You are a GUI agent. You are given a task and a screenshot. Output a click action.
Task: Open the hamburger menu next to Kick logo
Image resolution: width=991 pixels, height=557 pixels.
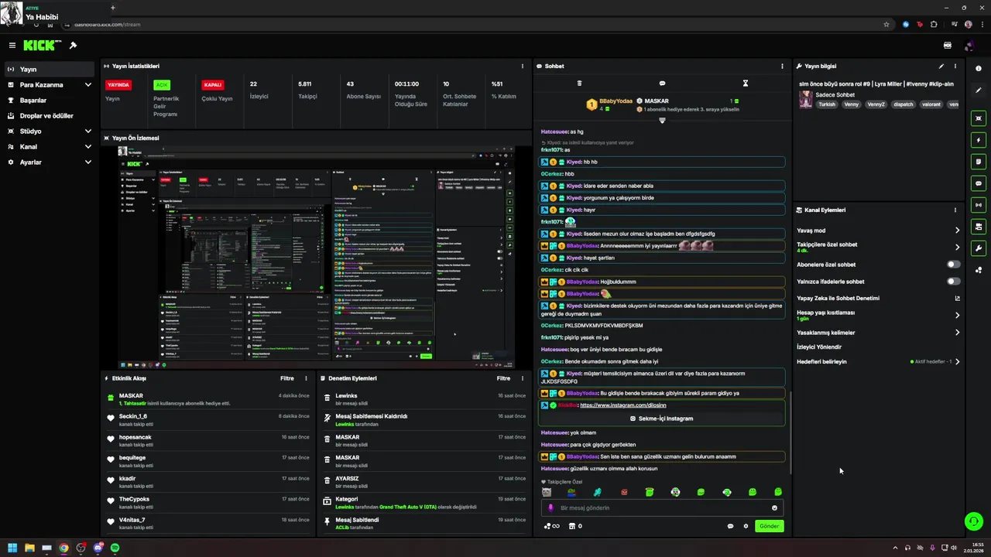12,46
